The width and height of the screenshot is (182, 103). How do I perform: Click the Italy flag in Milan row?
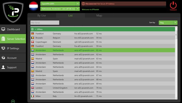(32, 96)
